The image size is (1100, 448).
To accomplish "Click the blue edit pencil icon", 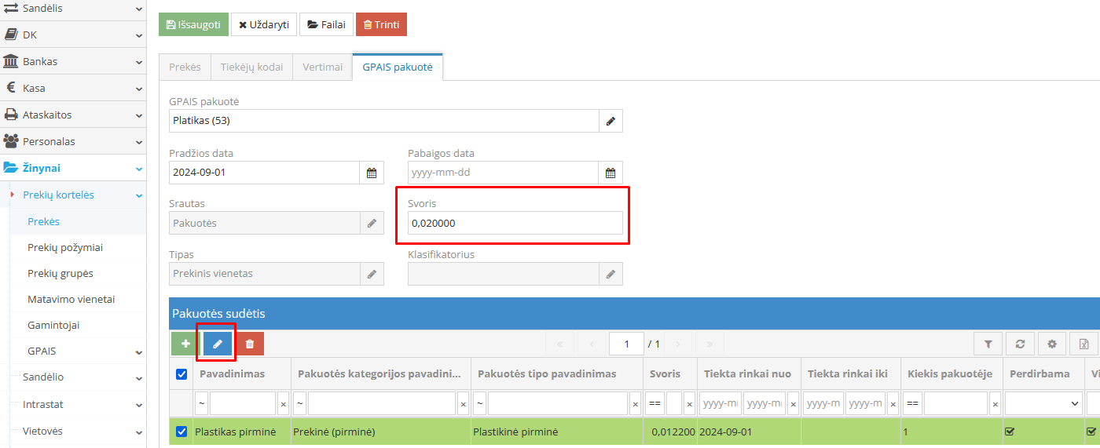I will tap(218, 343).
